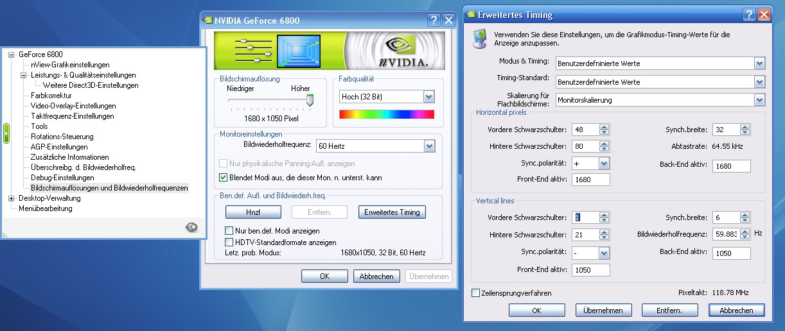
Task: Click OK in Erweitertes Timing dialog
Action: click(536, 310)
